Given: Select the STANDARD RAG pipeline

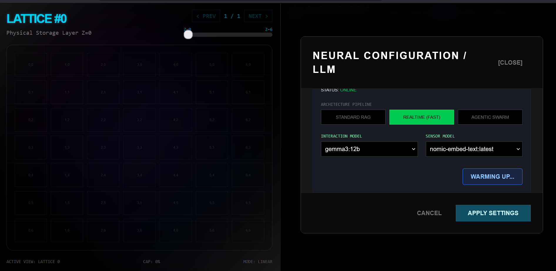Looking at the screenshot, I should click(353, 117).
